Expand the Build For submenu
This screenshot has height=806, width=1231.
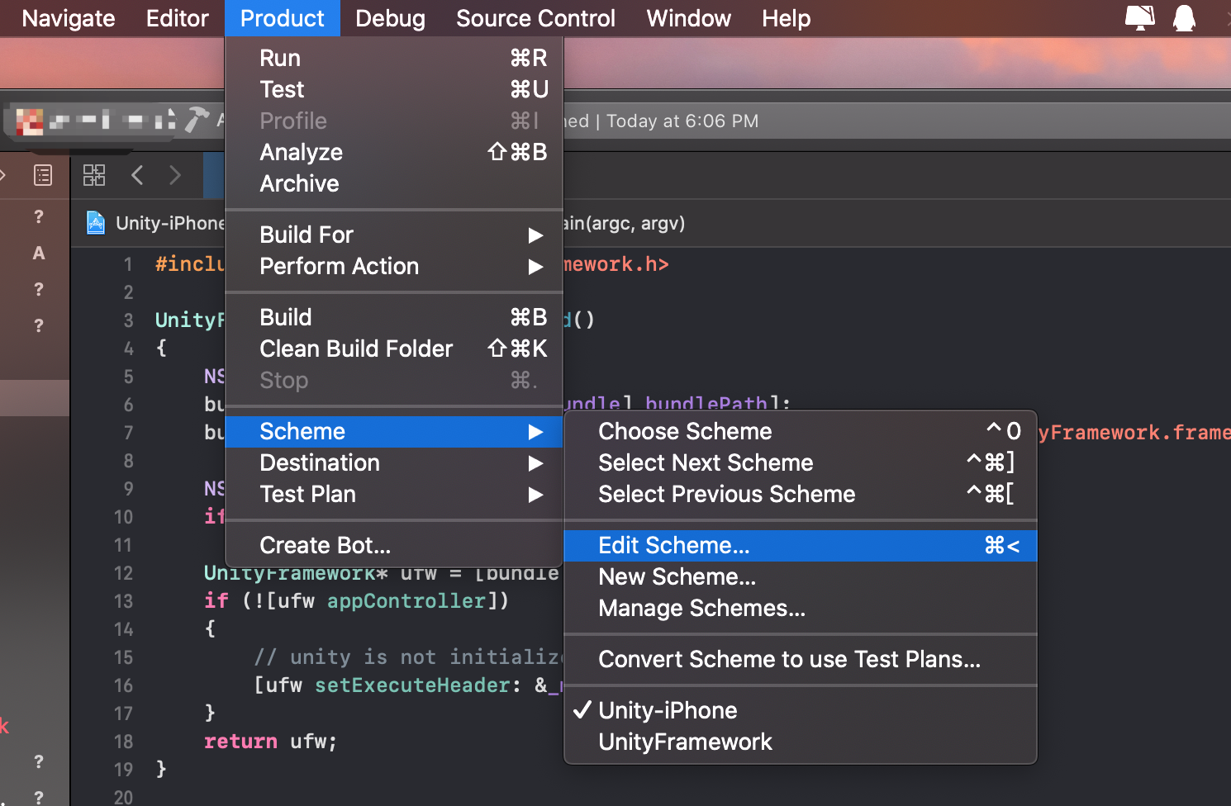(x=393, y=235)
